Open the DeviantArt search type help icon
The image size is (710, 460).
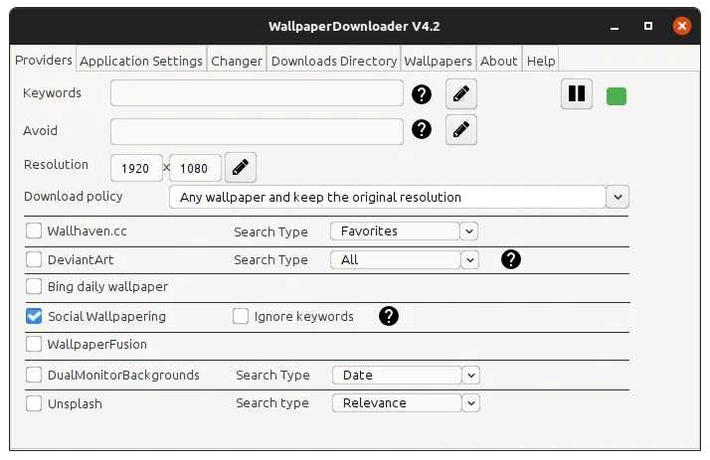(511, 259)
